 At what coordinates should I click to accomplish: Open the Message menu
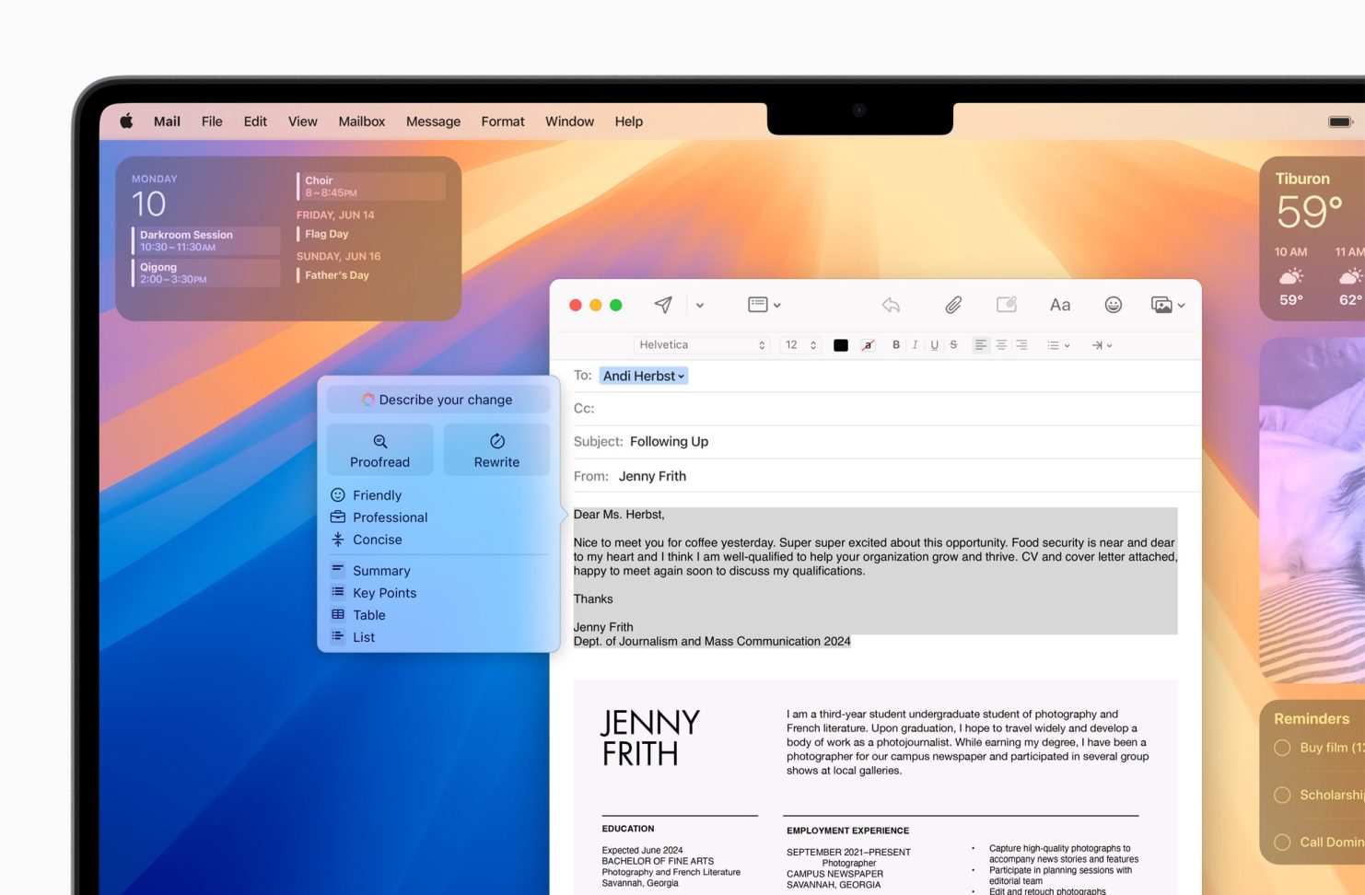point(433,122)
